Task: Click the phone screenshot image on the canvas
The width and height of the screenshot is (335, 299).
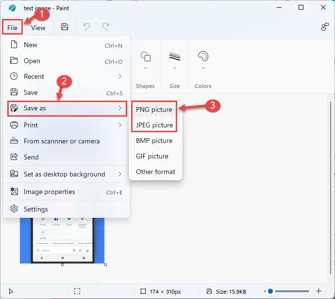Action: tap(62, 240)
